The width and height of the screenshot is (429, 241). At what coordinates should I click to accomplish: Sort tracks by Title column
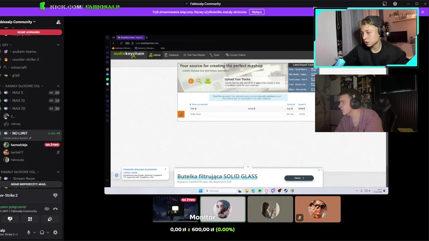click(193, 108)
